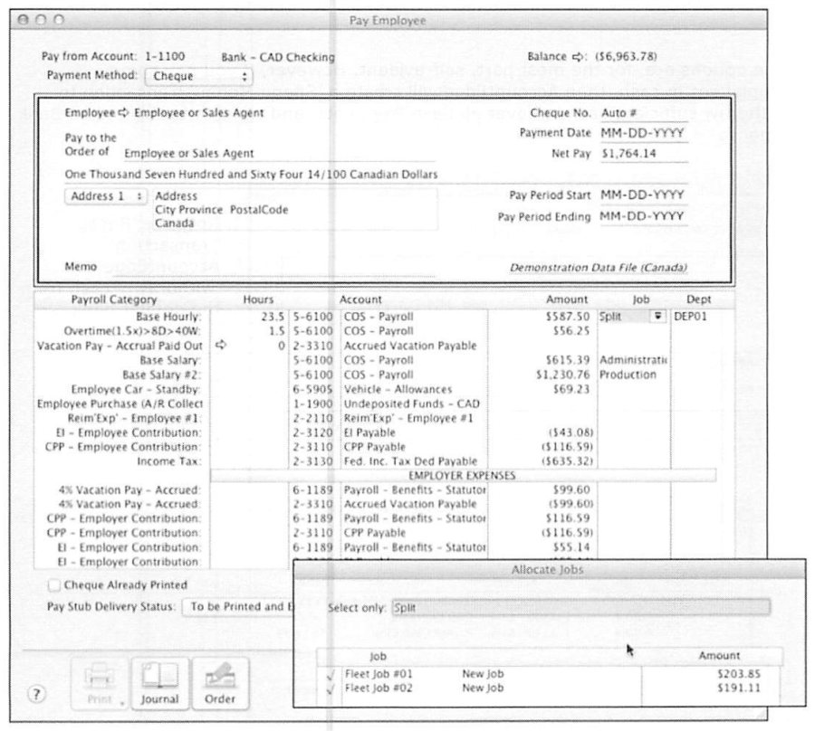Viewport: 815px width, 731px height.
Task: Click Employee Car Standby amount $69.23
Action: 571,389
